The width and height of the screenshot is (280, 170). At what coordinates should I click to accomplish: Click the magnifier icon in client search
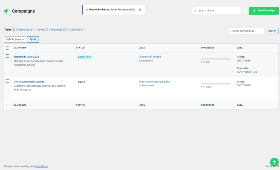click(x=195, y=11)
